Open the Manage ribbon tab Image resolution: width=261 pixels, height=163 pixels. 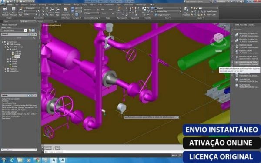(76, 5)
